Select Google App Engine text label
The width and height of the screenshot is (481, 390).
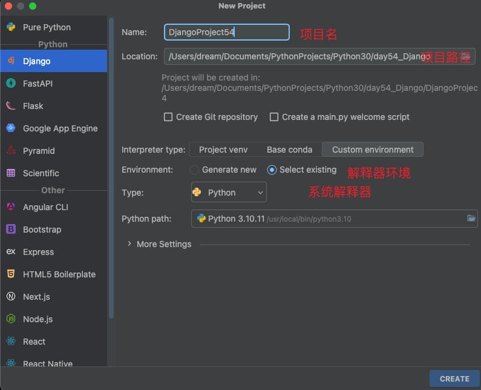pyautogui.click(x=61, y=128)
